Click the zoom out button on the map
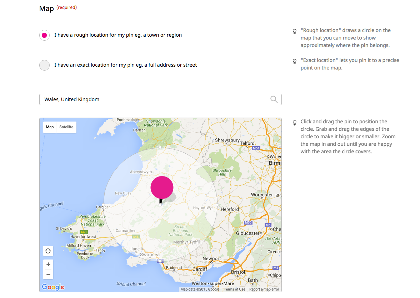Viewport: 420px width, 298px height. [48, 274]
